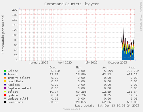The height and width of the screenshot is (112, 143).
Task: Click Insert min value 16.88m
Action: [x=81, y=74]
